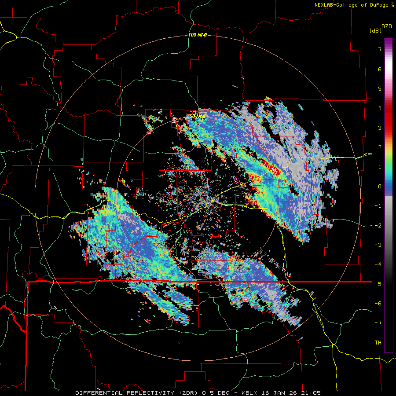Click the [dB] units label

[375, 30]
